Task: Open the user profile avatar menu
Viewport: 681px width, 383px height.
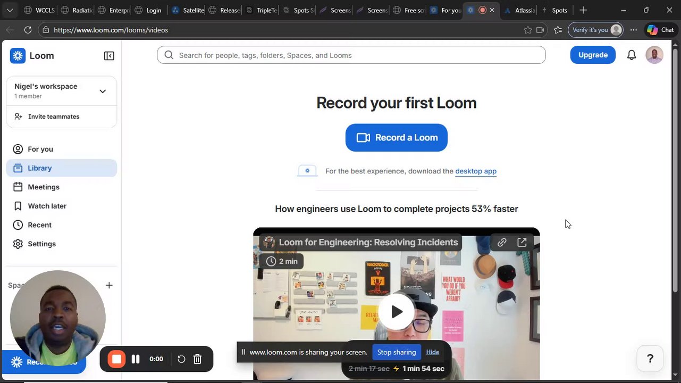Action: [654, 55]
